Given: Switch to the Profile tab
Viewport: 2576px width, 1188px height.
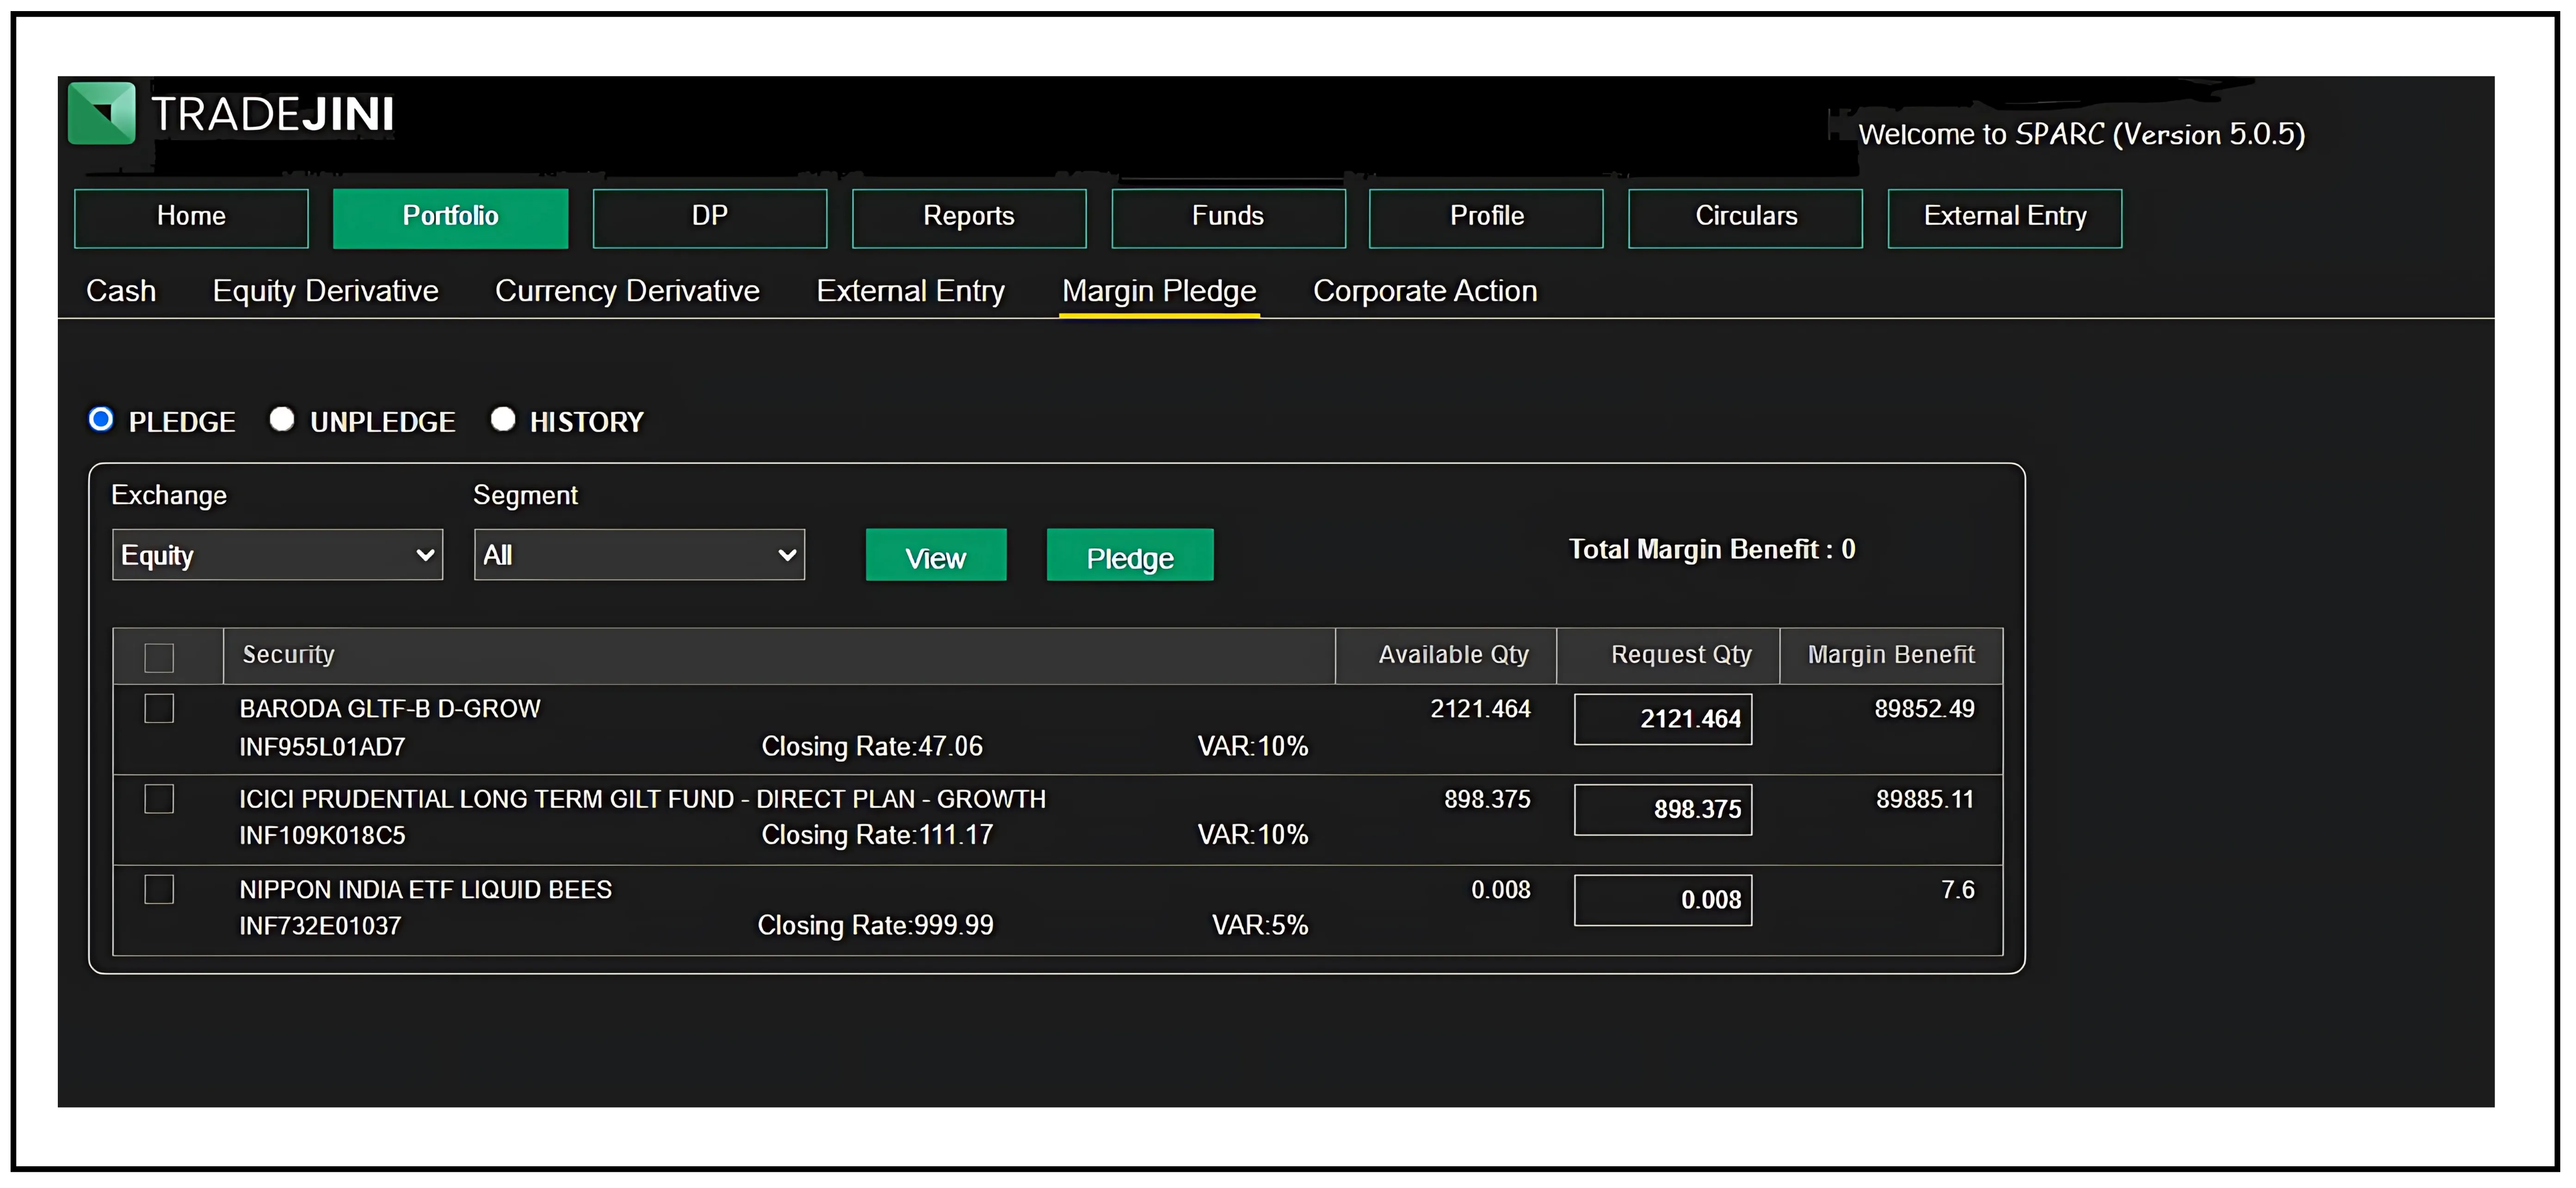Looking at the screenshot, I should pyautogui.click(x=1486, y=218).
